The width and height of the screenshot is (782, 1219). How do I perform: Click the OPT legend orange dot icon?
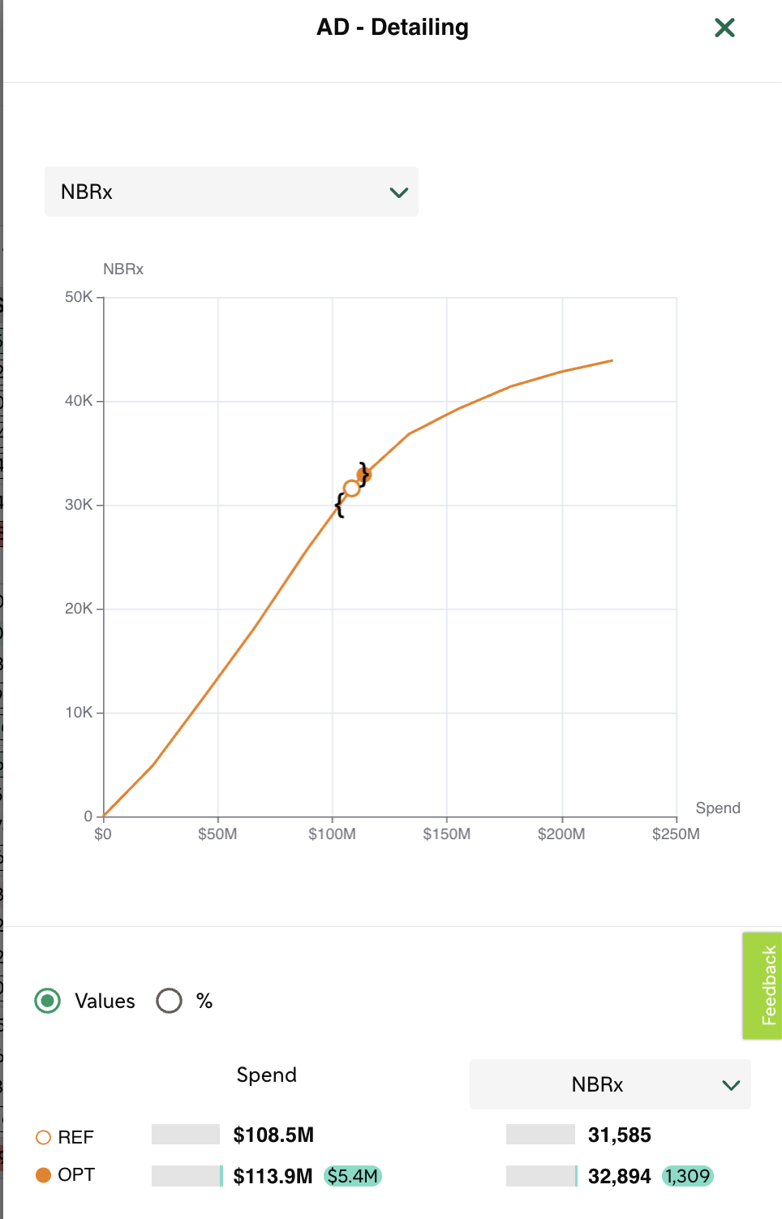[x=44, y=1175]
